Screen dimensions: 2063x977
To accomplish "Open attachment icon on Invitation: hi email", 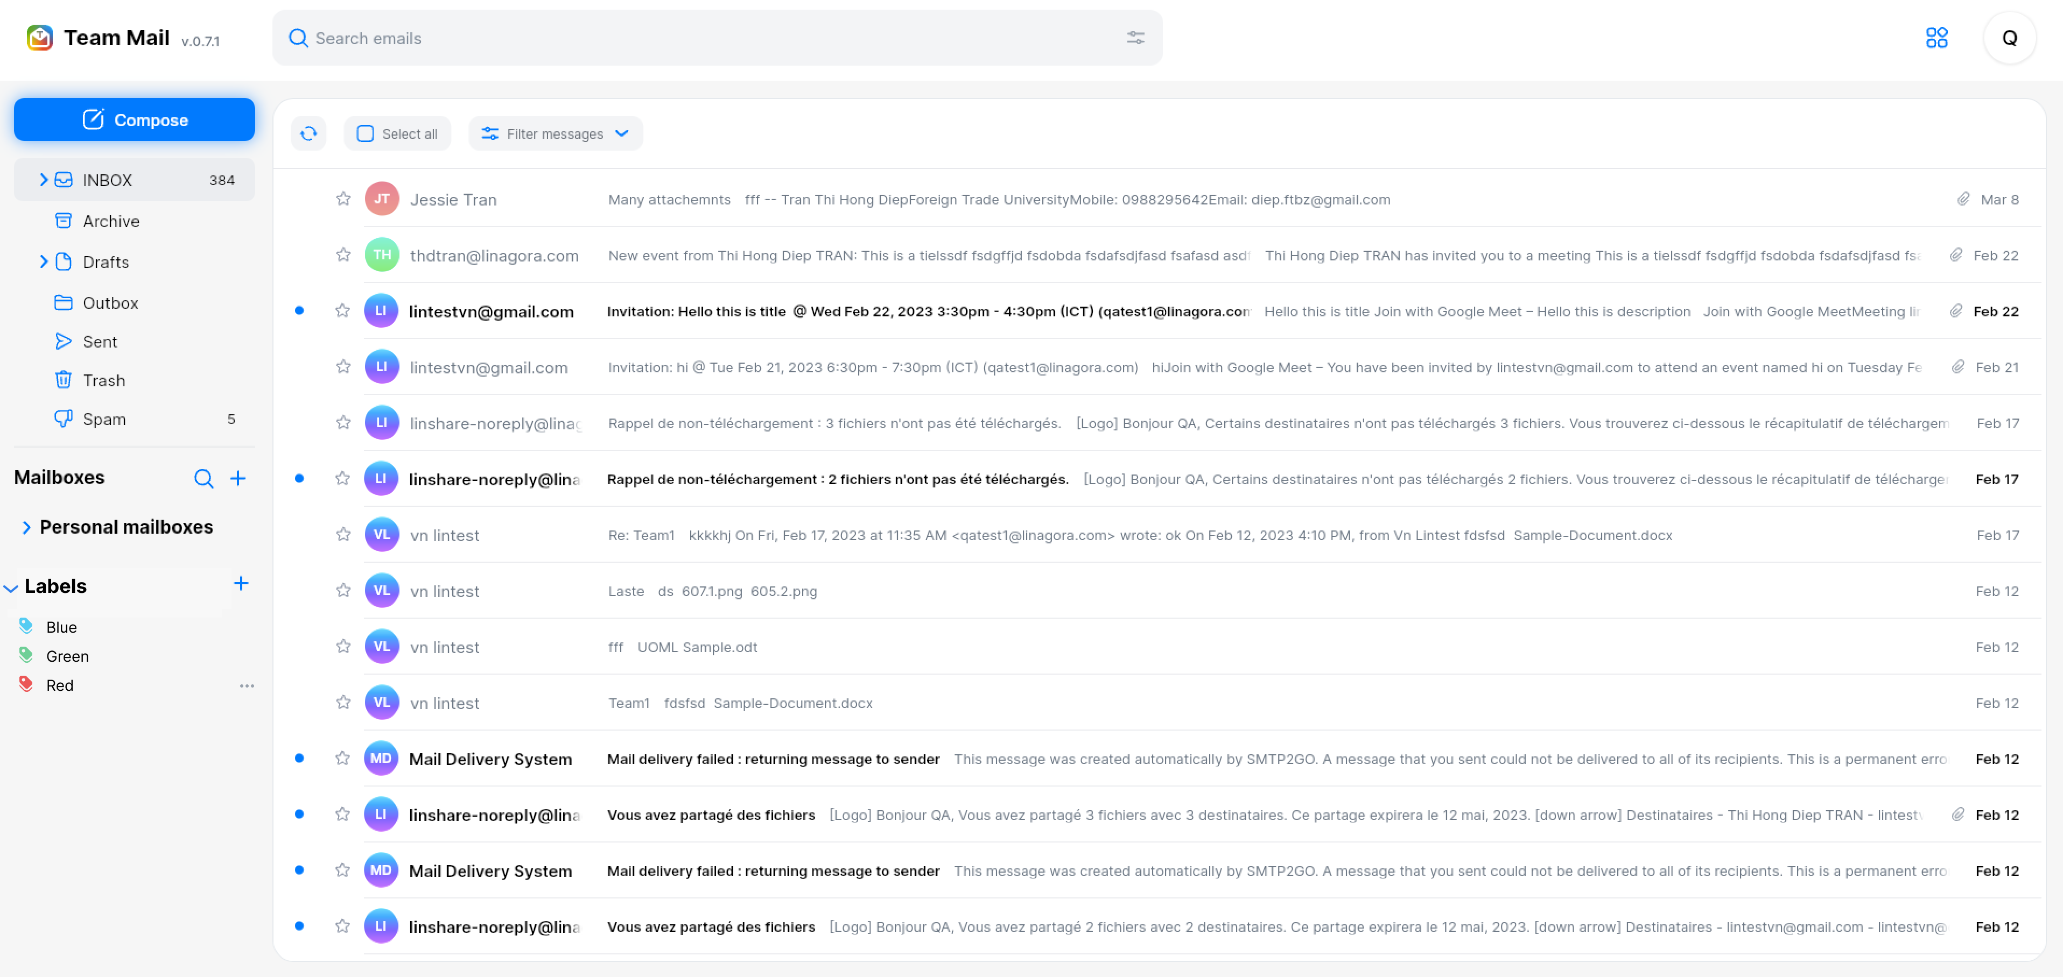I will (x=1958, y=367).
